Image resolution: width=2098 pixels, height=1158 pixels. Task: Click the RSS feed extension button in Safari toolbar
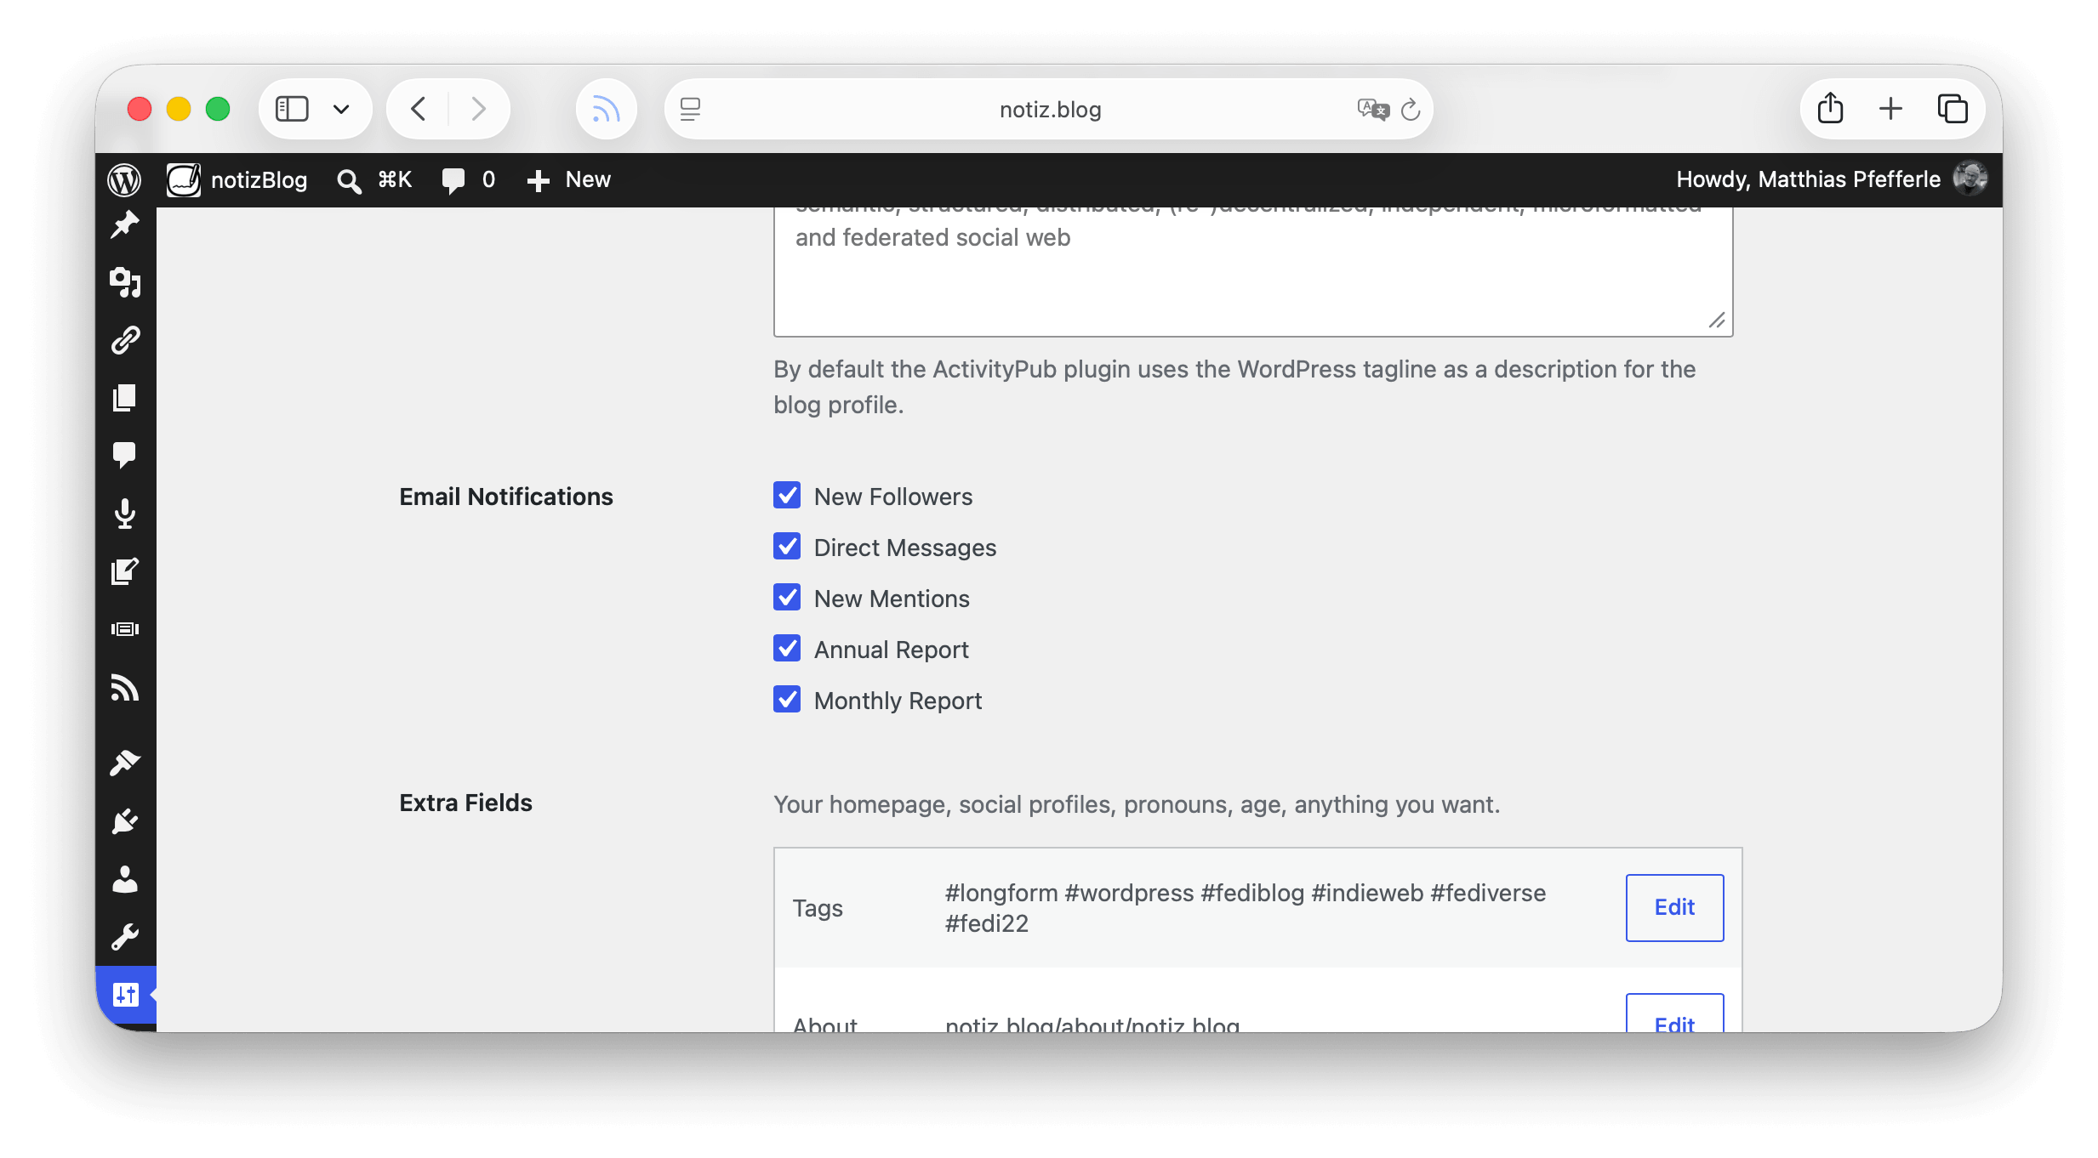click(606, 109)
